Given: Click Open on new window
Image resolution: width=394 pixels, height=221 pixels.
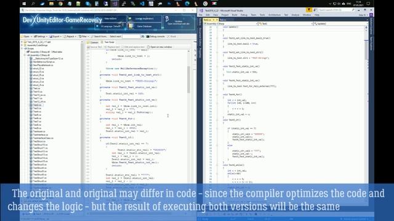Looking at the screenshot, I should pos(160,47).
